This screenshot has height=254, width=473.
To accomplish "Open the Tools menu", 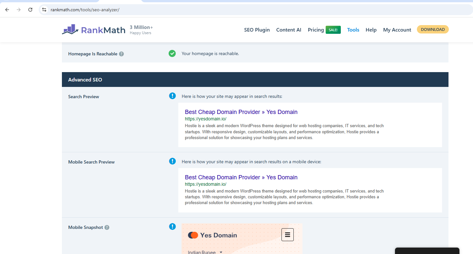I will pyautogui.click(x=353, y=30).
